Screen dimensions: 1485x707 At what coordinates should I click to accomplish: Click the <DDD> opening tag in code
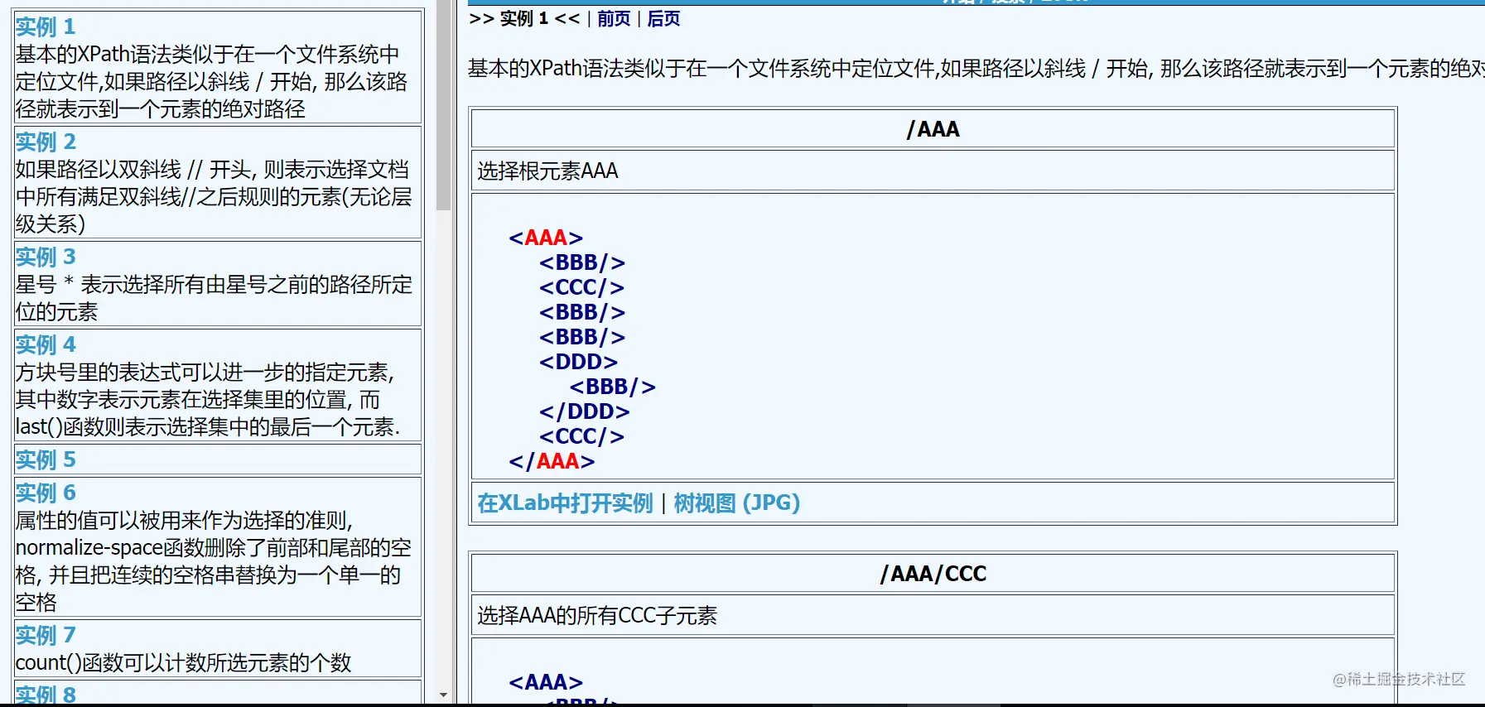578,362
